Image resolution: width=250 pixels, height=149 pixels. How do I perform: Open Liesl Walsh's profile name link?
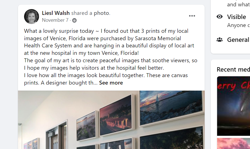56,13
